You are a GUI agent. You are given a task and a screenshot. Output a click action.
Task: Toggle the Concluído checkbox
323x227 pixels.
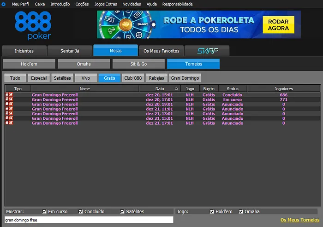tap(81, 212)
